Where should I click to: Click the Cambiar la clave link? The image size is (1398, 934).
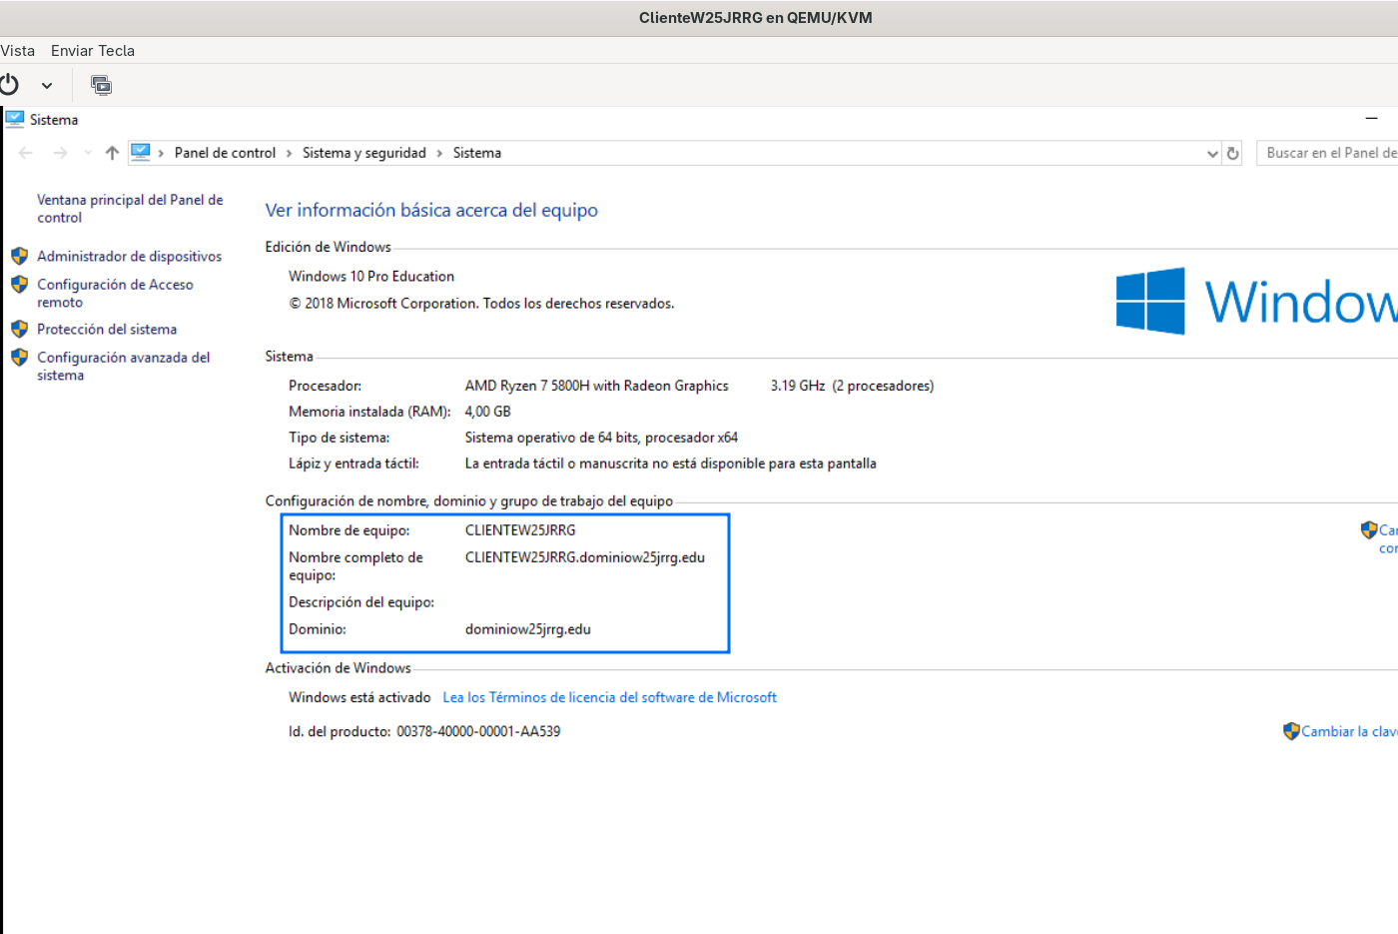click(x=1349, y=731)
